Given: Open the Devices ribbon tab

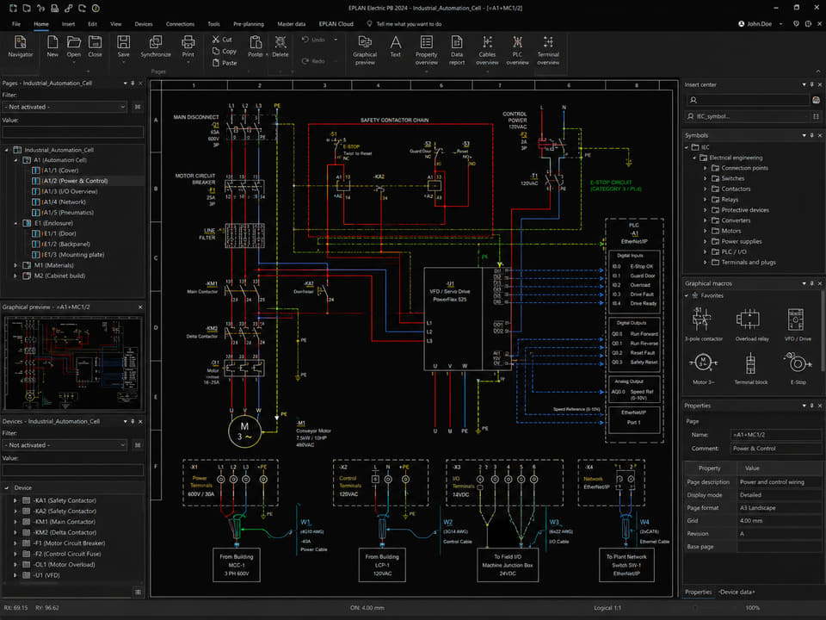Looking at the screenshot, I should (144, 24).
